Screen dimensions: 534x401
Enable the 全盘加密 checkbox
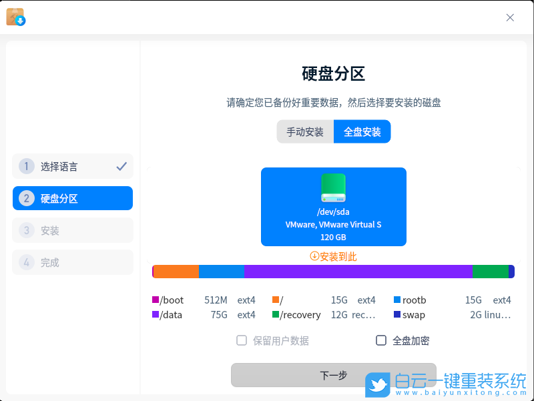pos(381,340)
